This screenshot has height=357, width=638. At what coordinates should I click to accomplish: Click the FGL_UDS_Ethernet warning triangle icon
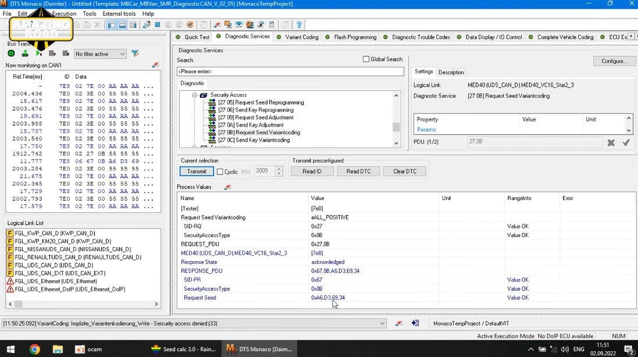coord(10,281)
